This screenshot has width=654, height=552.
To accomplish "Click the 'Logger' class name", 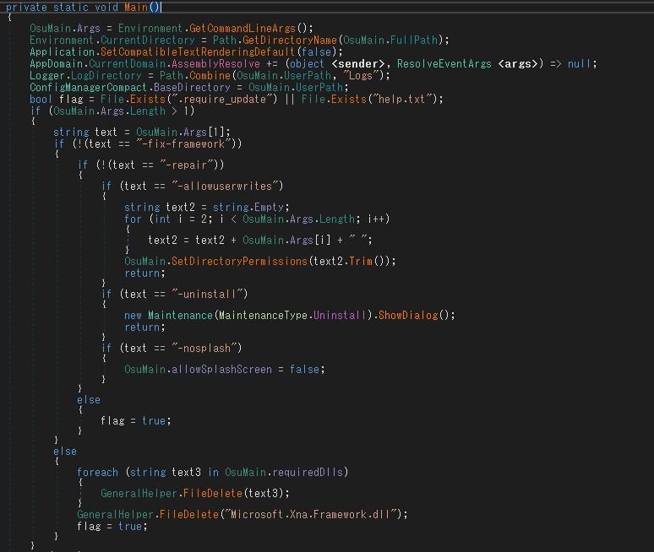I will pos(47,76).
